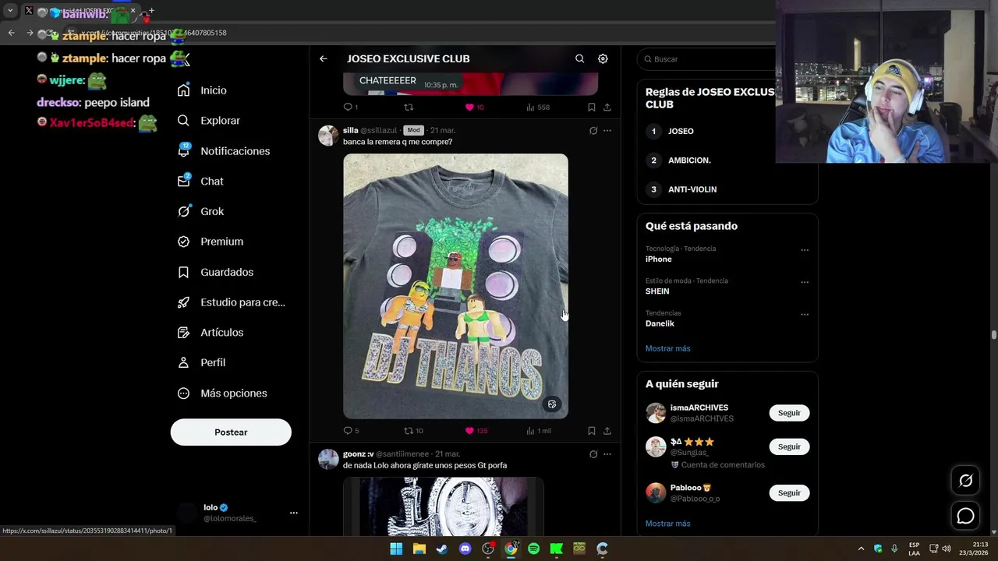This screenshot has height=561, width=998.
Task: Show hidden system tray icons
Action: [861, 549]
